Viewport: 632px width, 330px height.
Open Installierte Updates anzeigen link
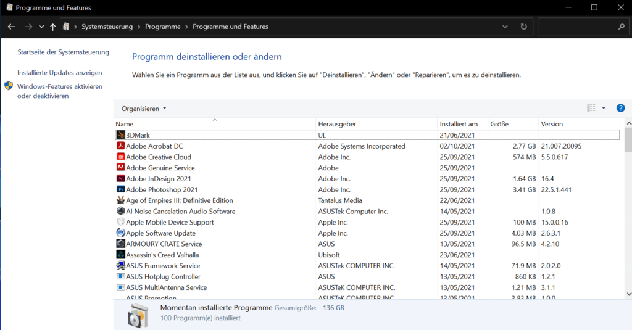pyautogui.click(x=60, y=73)
